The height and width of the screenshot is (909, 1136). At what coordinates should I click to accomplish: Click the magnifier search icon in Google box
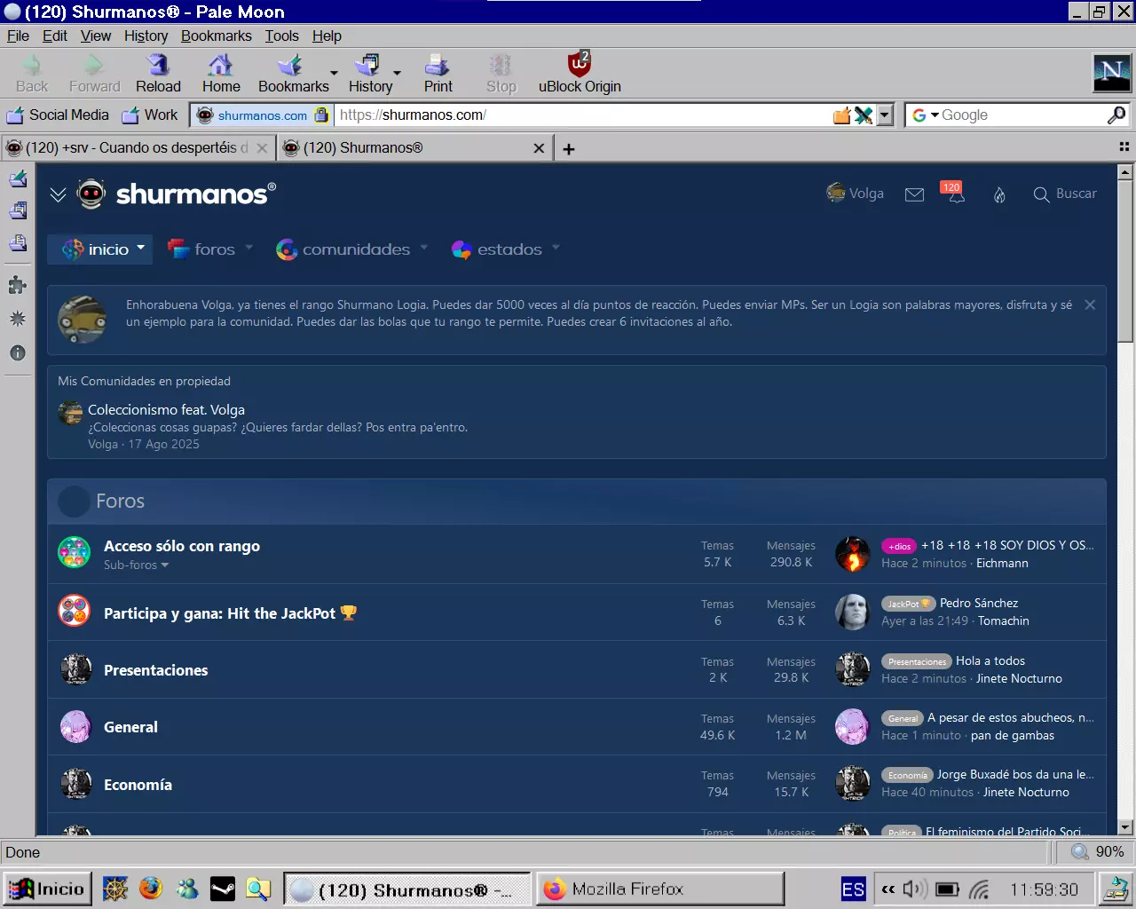pyautogui.click(x=1116, y=115)
